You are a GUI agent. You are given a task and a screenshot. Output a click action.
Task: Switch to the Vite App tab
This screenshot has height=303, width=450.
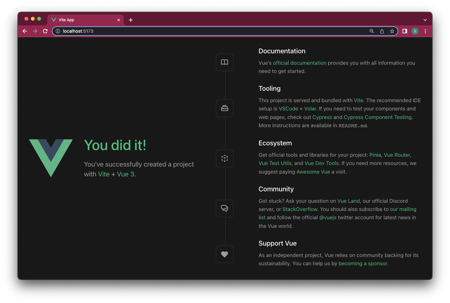pos(80,20)
